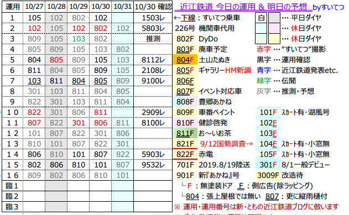Open the 近江鉄道 今日の運用 & 明日の予想 title link
Image resolution: width=349 pixels, height=215 pixels.
[x=243, y=7]
